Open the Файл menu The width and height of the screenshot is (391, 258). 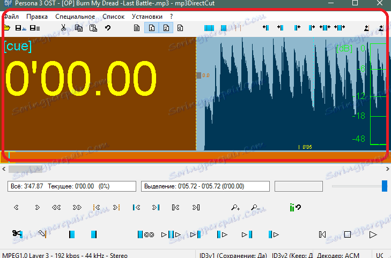[11, 17]
